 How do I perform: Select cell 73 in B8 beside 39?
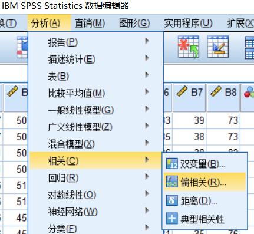(x=223, y=120)
